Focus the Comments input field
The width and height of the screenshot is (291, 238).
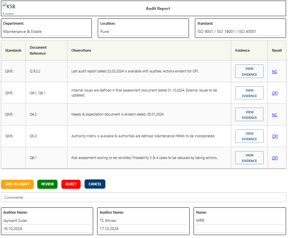(143, 198)
